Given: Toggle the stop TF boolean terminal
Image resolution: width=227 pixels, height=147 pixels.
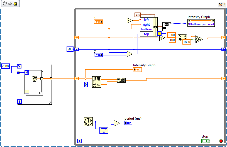Looking at the screenshot, I should 206,141.
